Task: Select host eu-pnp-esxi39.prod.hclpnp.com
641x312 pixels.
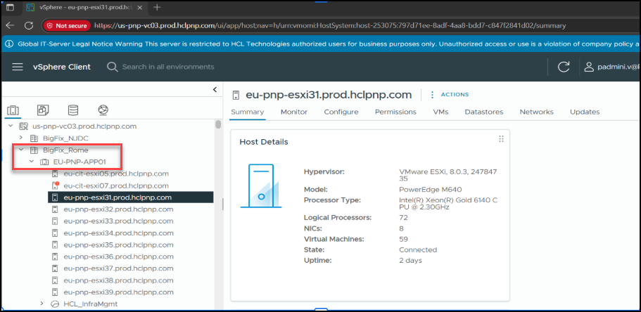Action: [x=118, y=292]
